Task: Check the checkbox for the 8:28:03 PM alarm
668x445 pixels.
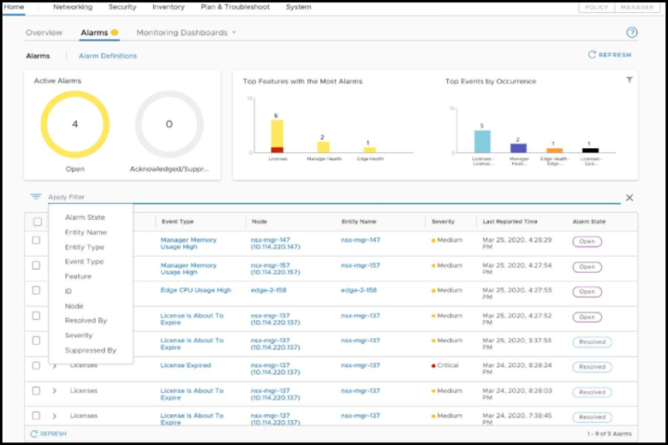Action: pyautogui.click(x=36, y=390)
